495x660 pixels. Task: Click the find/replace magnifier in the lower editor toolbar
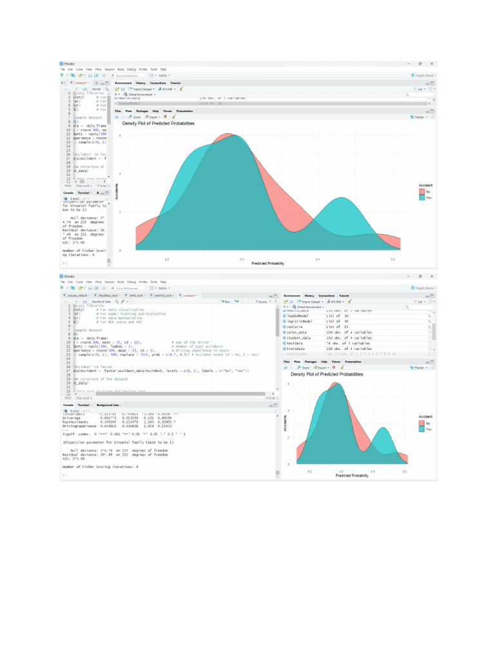coord(117,302)
